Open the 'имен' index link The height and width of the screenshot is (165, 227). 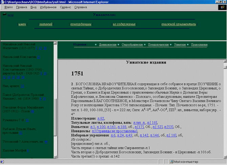pyautogui.click(x=22, y=24)
